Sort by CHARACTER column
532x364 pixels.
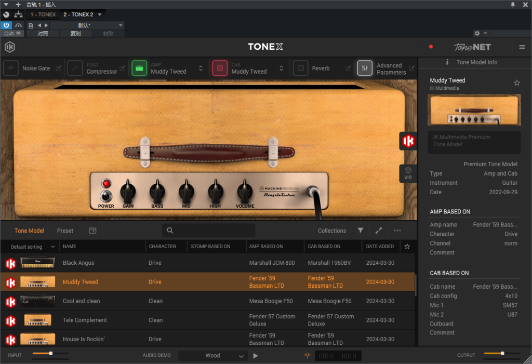tap(162, 246)
